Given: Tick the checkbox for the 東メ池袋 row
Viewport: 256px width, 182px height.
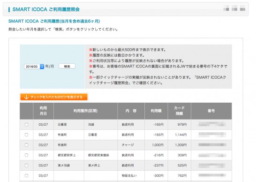Looking at the screenshot, I should click(26, 165).
